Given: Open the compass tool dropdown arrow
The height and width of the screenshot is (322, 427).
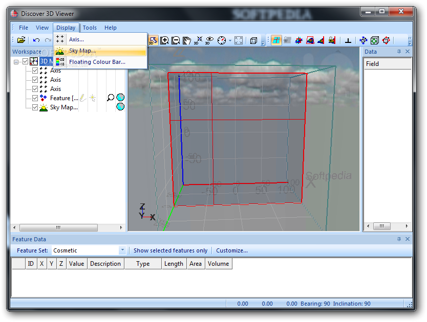Looking at the screenshot, I should point(230,41).
